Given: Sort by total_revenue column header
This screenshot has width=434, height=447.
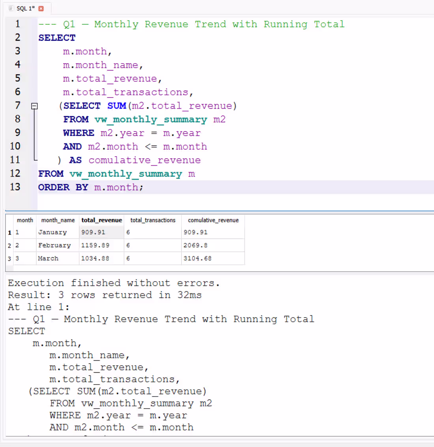Looking at the screenshot, I should click(x=102, y=220).
